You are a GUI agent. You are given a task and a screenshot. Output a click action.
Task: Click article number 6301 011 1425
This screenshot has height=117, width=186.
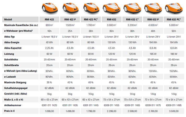[49, 105]
